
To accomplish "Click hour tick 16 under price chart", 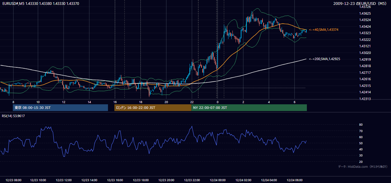I will (x=115, y=102).
